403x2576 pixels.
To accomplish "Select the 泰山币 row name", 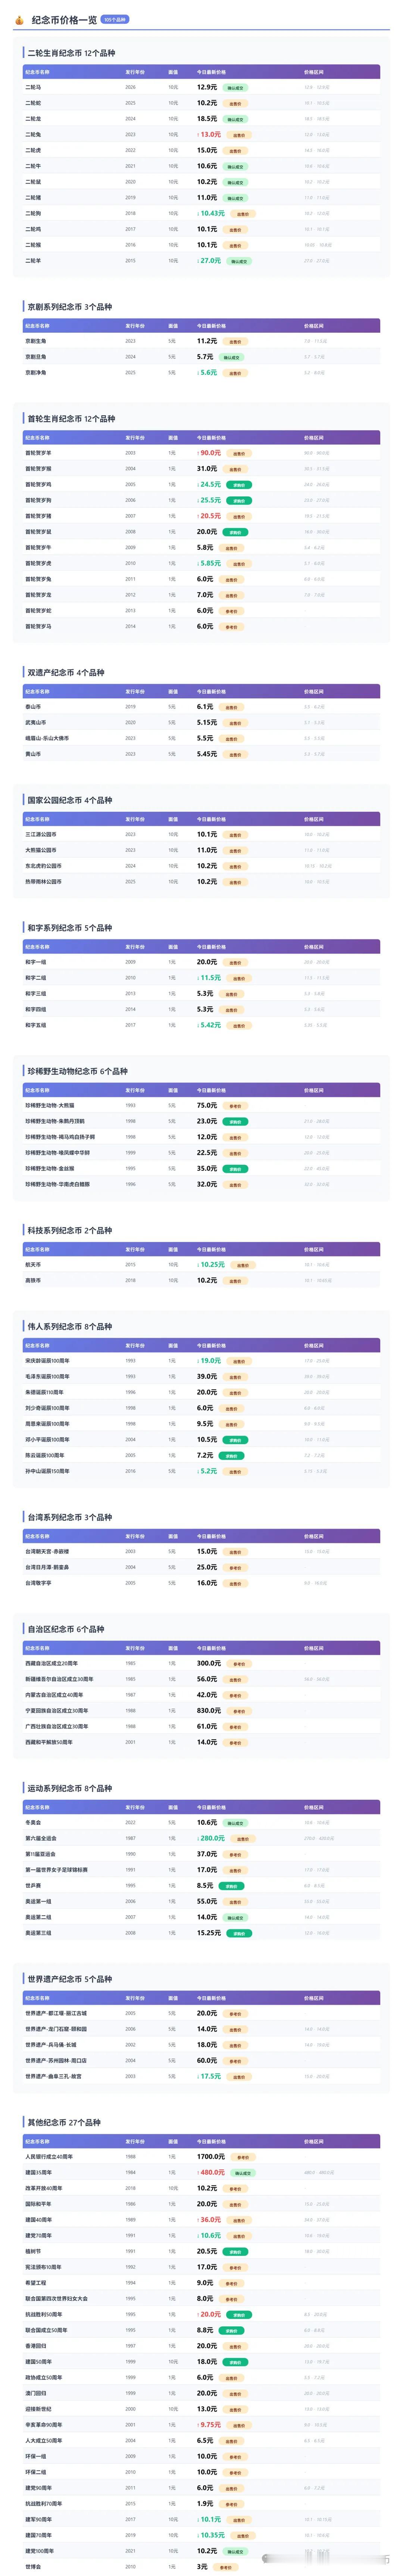I will click(x=33, y=707).
